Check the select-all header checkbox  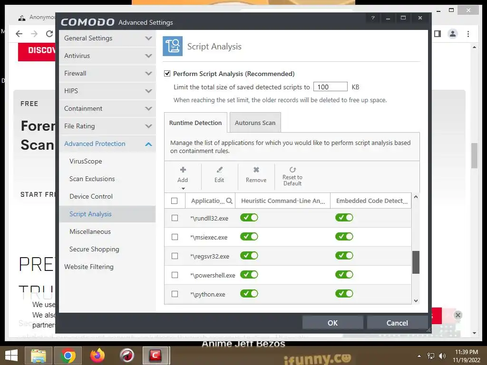[x=174, y=201]
